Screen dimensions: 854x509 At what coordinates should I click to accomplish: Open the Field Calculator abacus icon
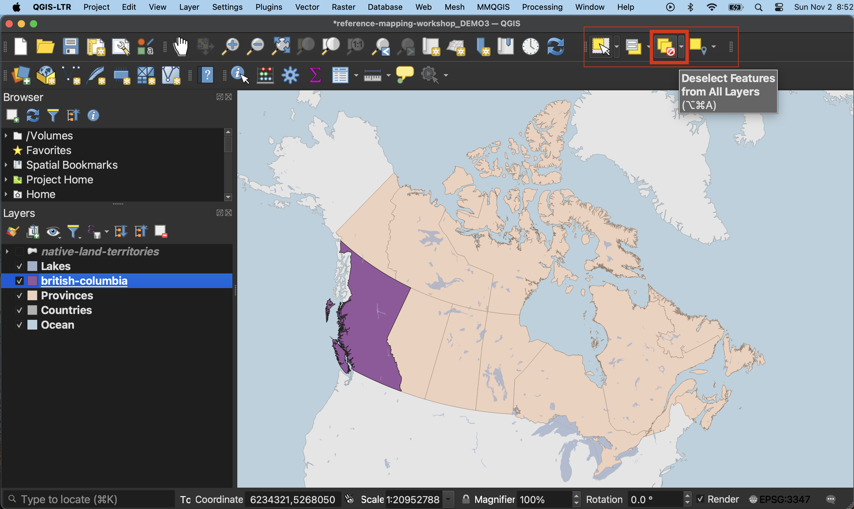(265, 75)
